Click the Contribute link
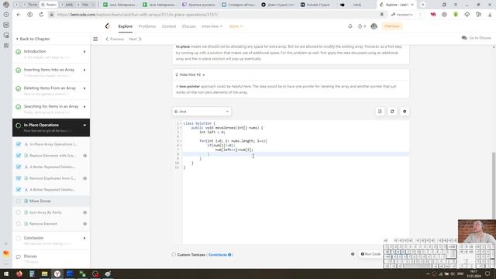 coord(219,255)
